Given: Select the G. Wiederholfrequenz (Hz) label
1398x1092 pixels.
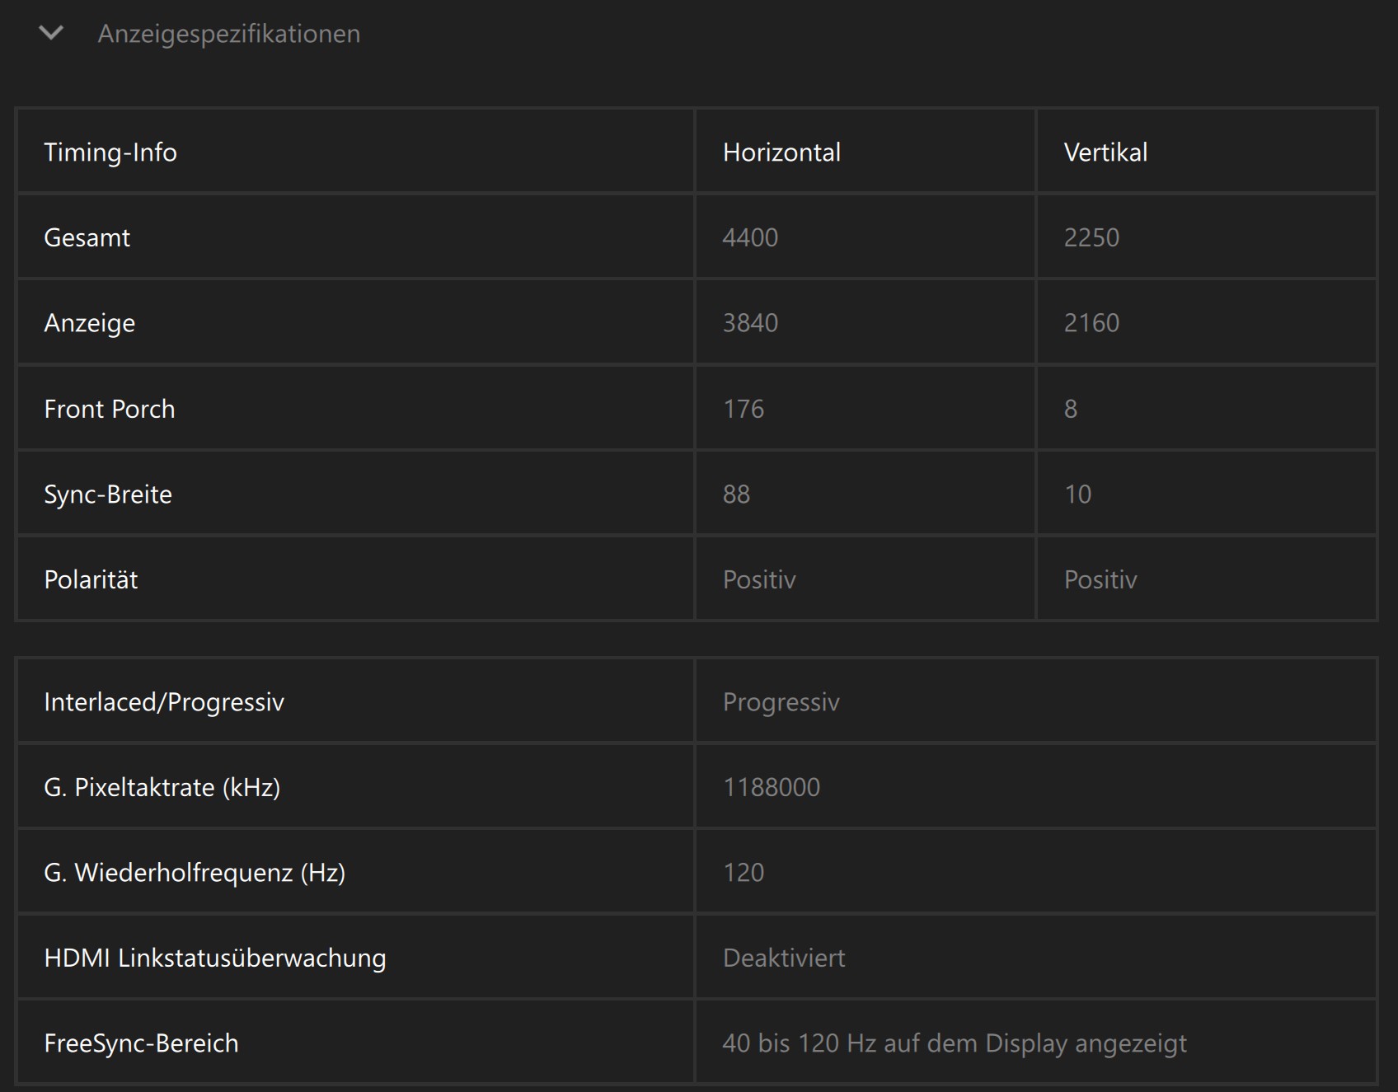Looking at the screenshot, I should (x=195, y=873).
